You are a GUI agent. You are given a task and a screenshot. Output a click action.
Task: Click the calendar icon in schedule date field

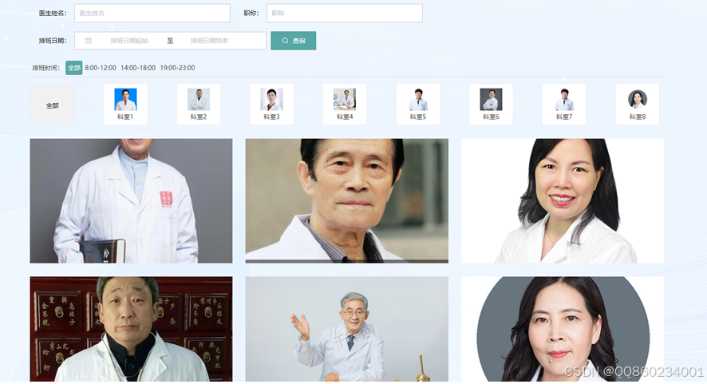(89, 41)
